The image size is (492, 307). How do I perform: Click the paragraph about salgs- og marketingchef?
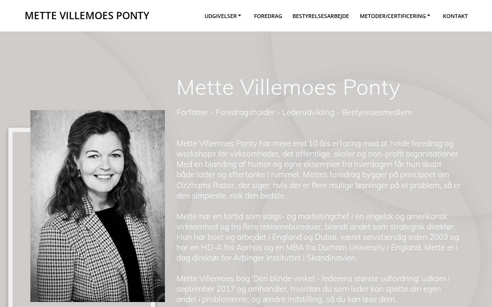click(x=318, y=237)
